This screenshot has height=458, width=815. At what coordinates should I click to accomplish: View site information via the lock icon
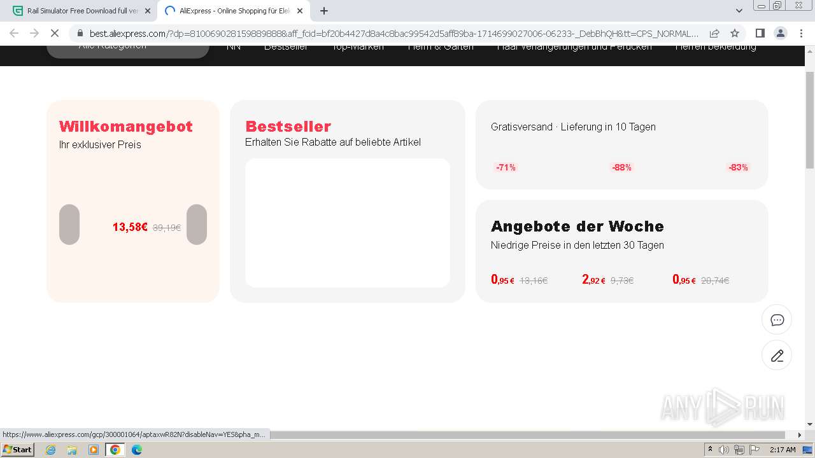[80, 33]
